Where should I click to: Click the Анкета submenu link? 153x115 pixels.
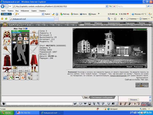tap(146, 25)
